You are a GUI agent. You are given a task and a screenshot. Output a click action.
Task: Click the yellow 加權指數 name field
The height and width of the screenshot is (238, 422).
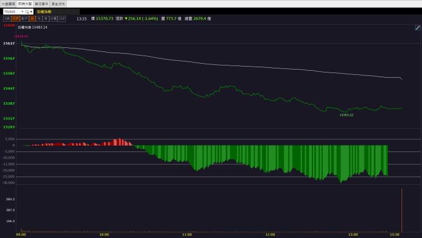57,12
